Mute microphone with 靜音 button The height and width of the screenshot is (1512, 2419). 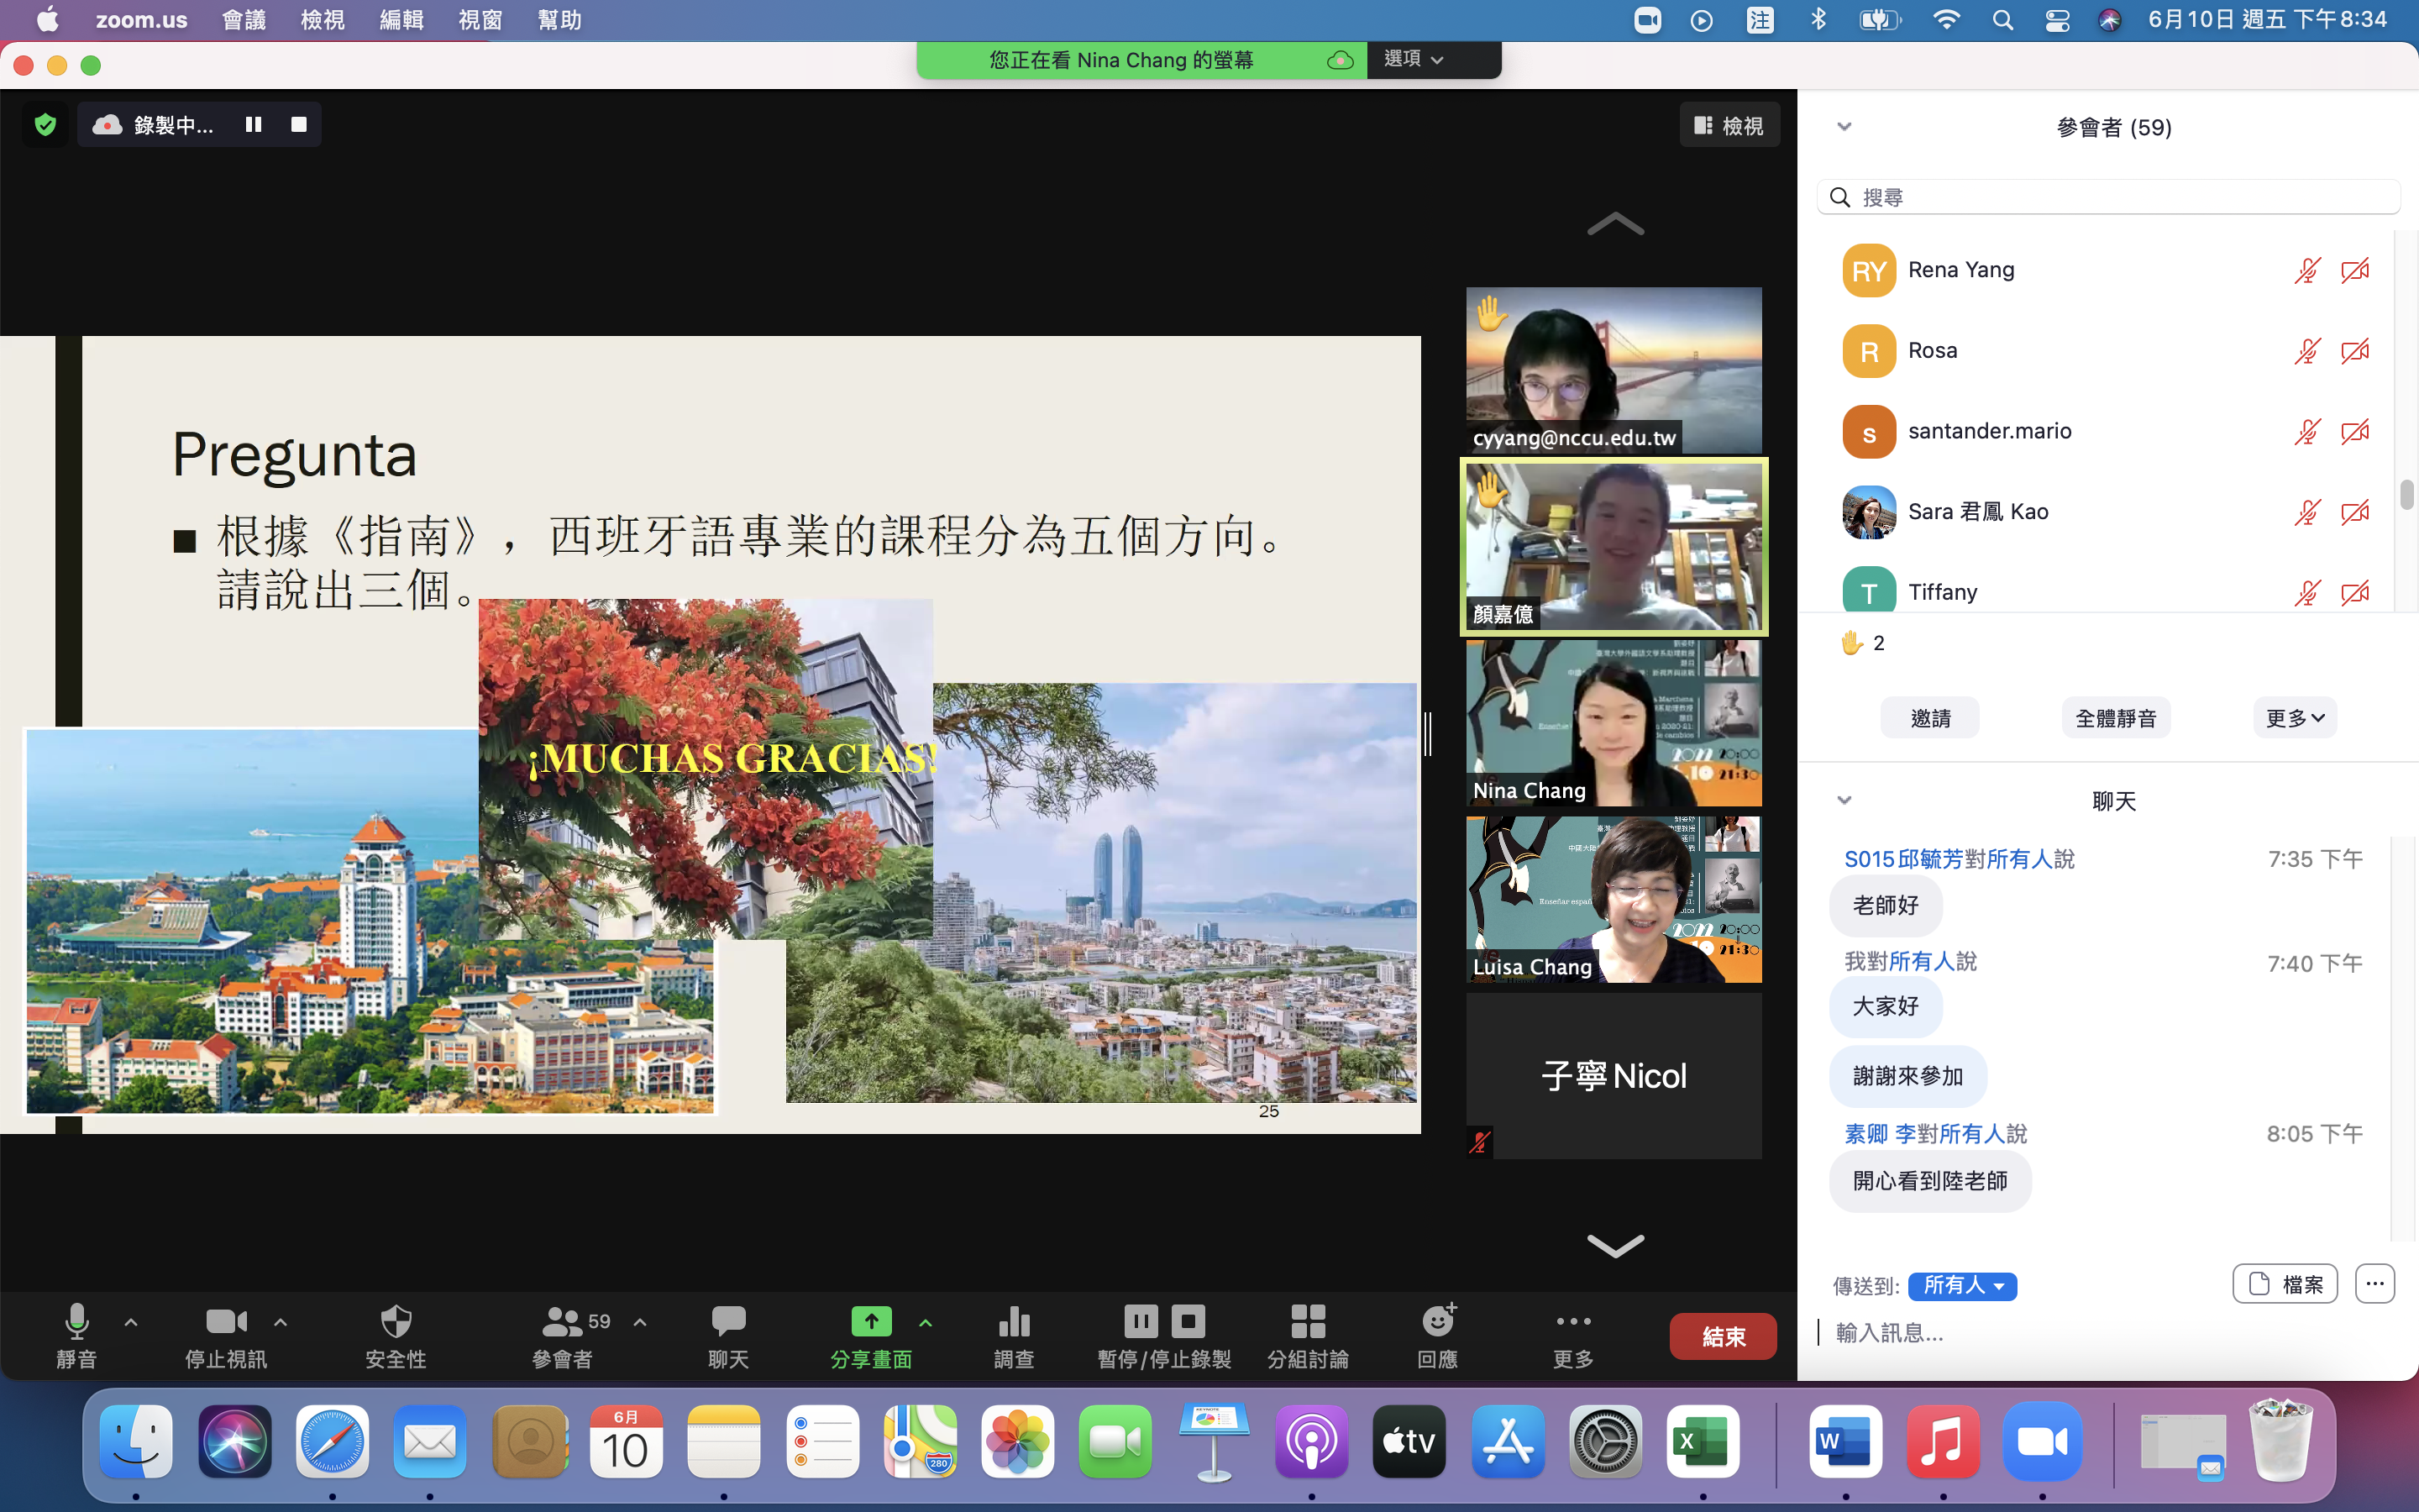pyautogui.click(x=77, y=1335)
